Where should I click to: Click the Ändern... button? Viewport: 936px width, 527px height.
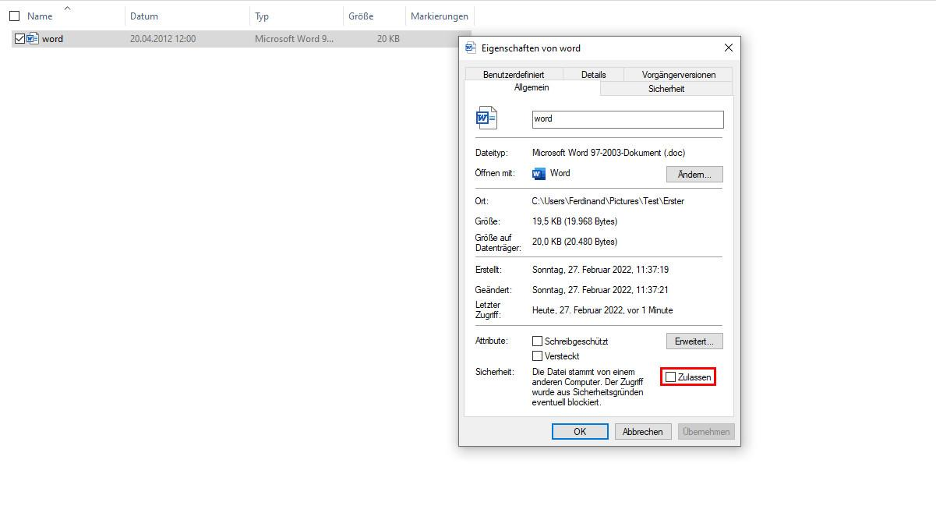click(x=694, y=174)
